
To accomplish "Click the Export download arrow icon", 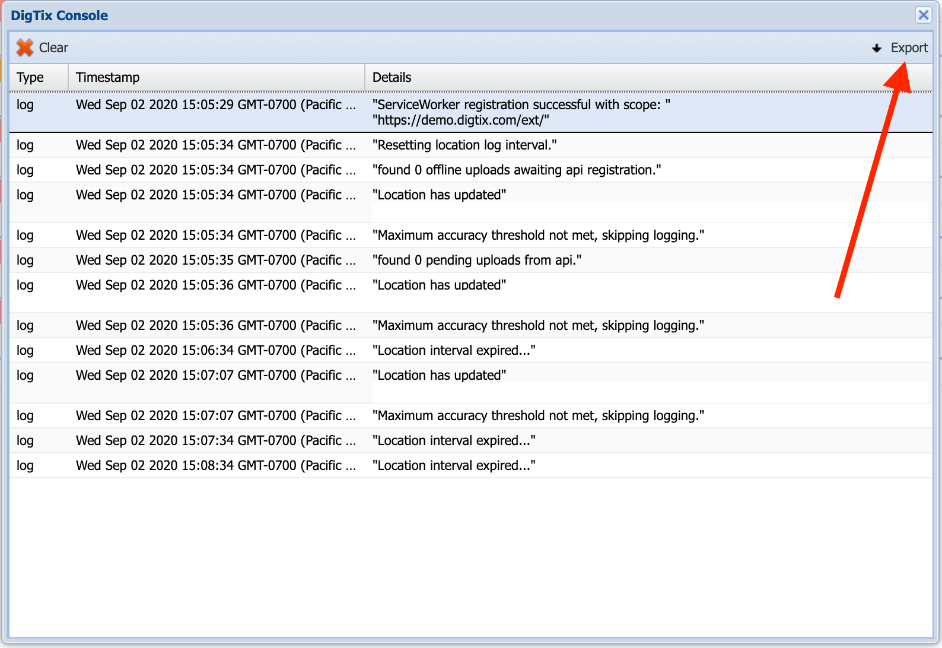I will click(877, 48).
